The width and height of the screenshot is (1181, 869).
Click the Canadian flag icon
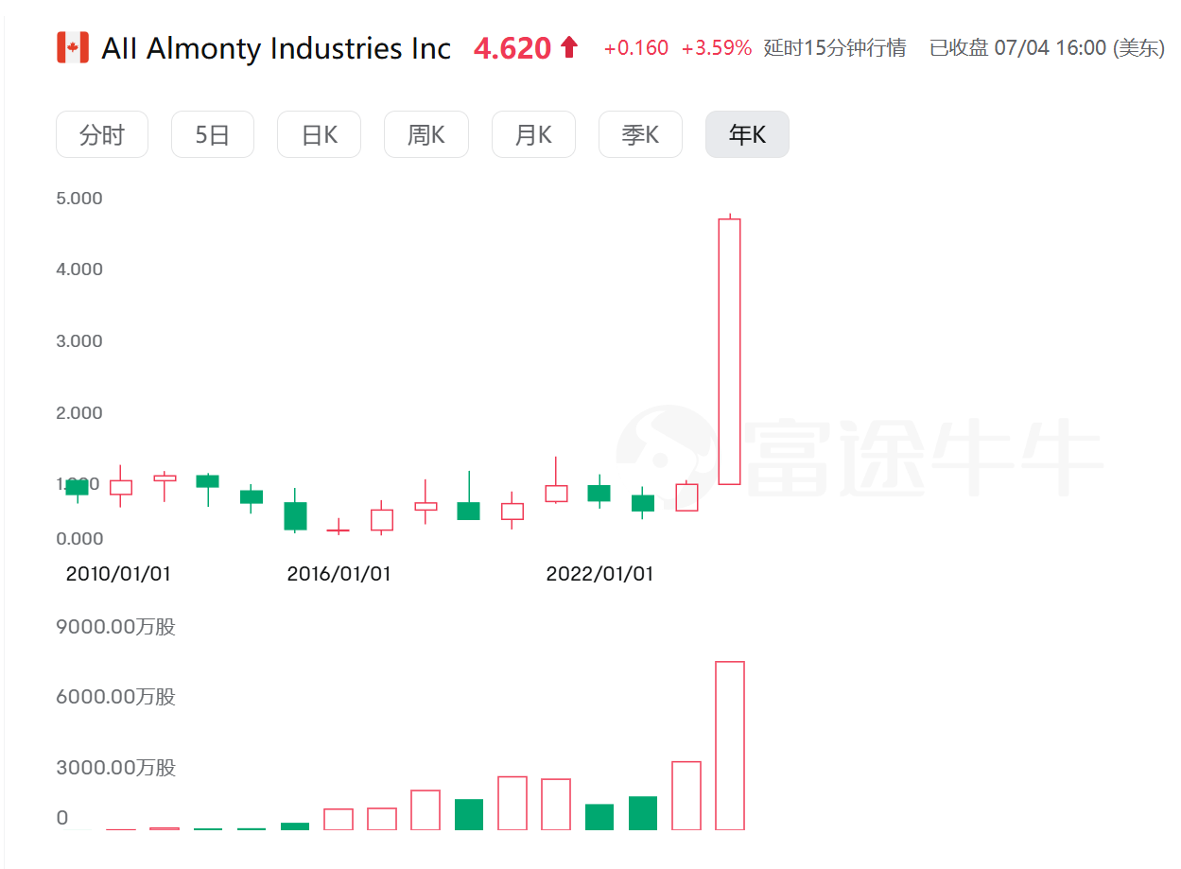coord(73,47)
